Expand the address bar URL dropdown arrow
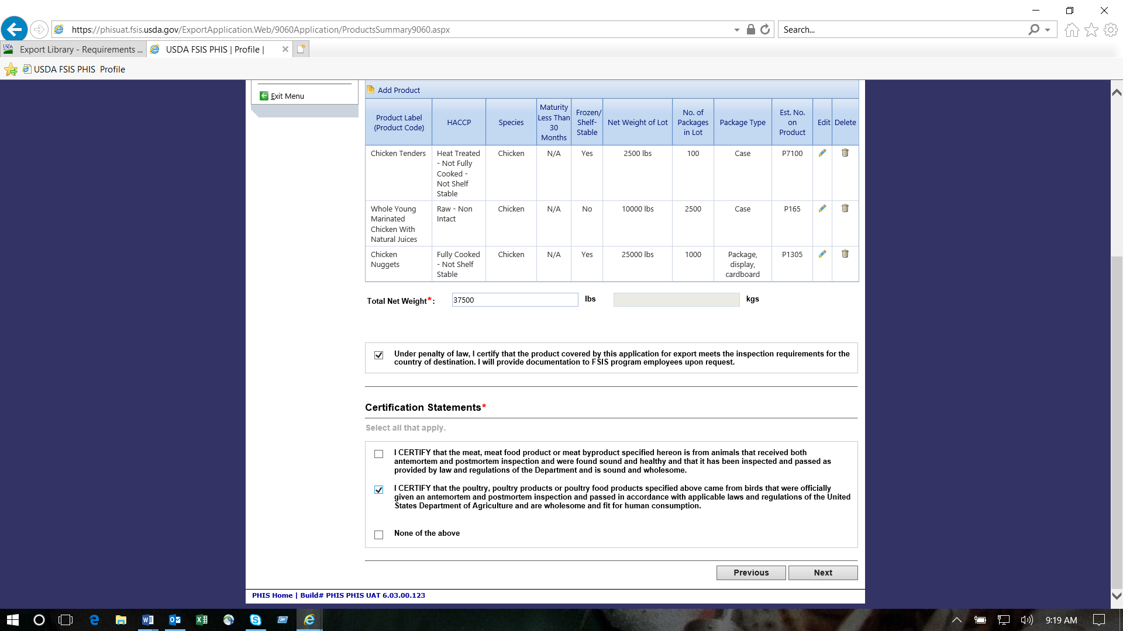 click(736, 30)
